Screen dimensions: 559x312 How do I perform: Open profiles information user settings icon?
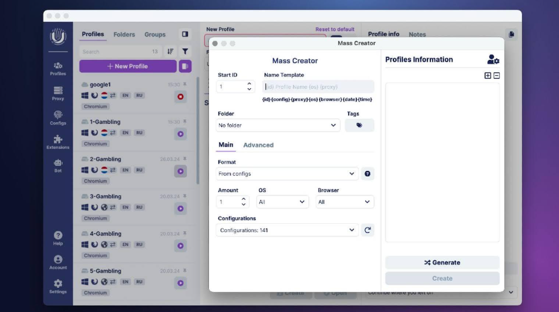[x=493, y=60]
